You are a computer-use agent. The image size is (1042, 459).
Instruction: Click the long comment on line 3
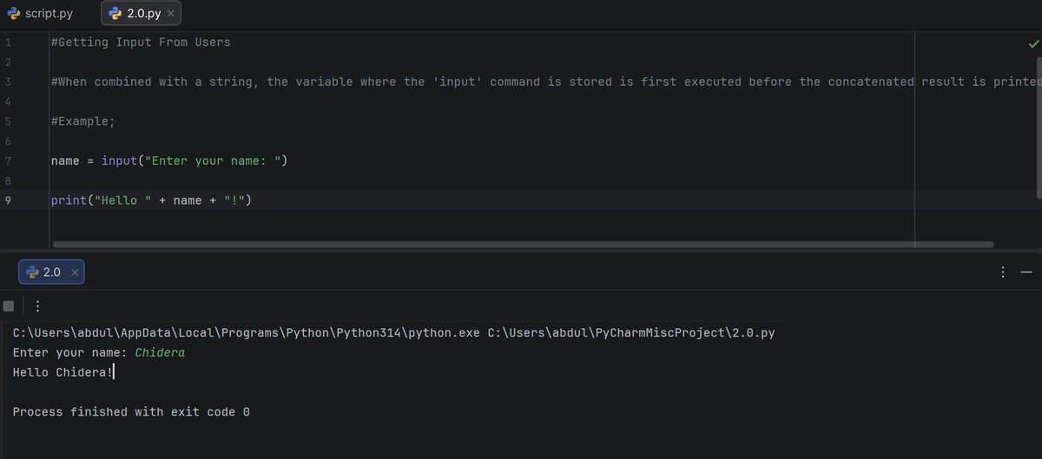point(546,82)
